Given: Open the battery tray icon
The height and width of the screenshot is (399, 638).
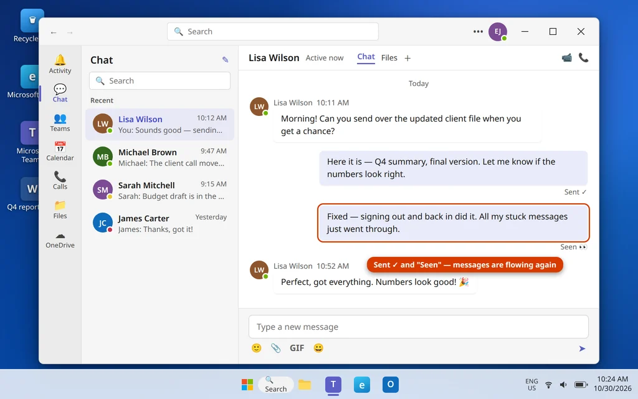Looking at the screenshot, I should [x=581, y=385].
